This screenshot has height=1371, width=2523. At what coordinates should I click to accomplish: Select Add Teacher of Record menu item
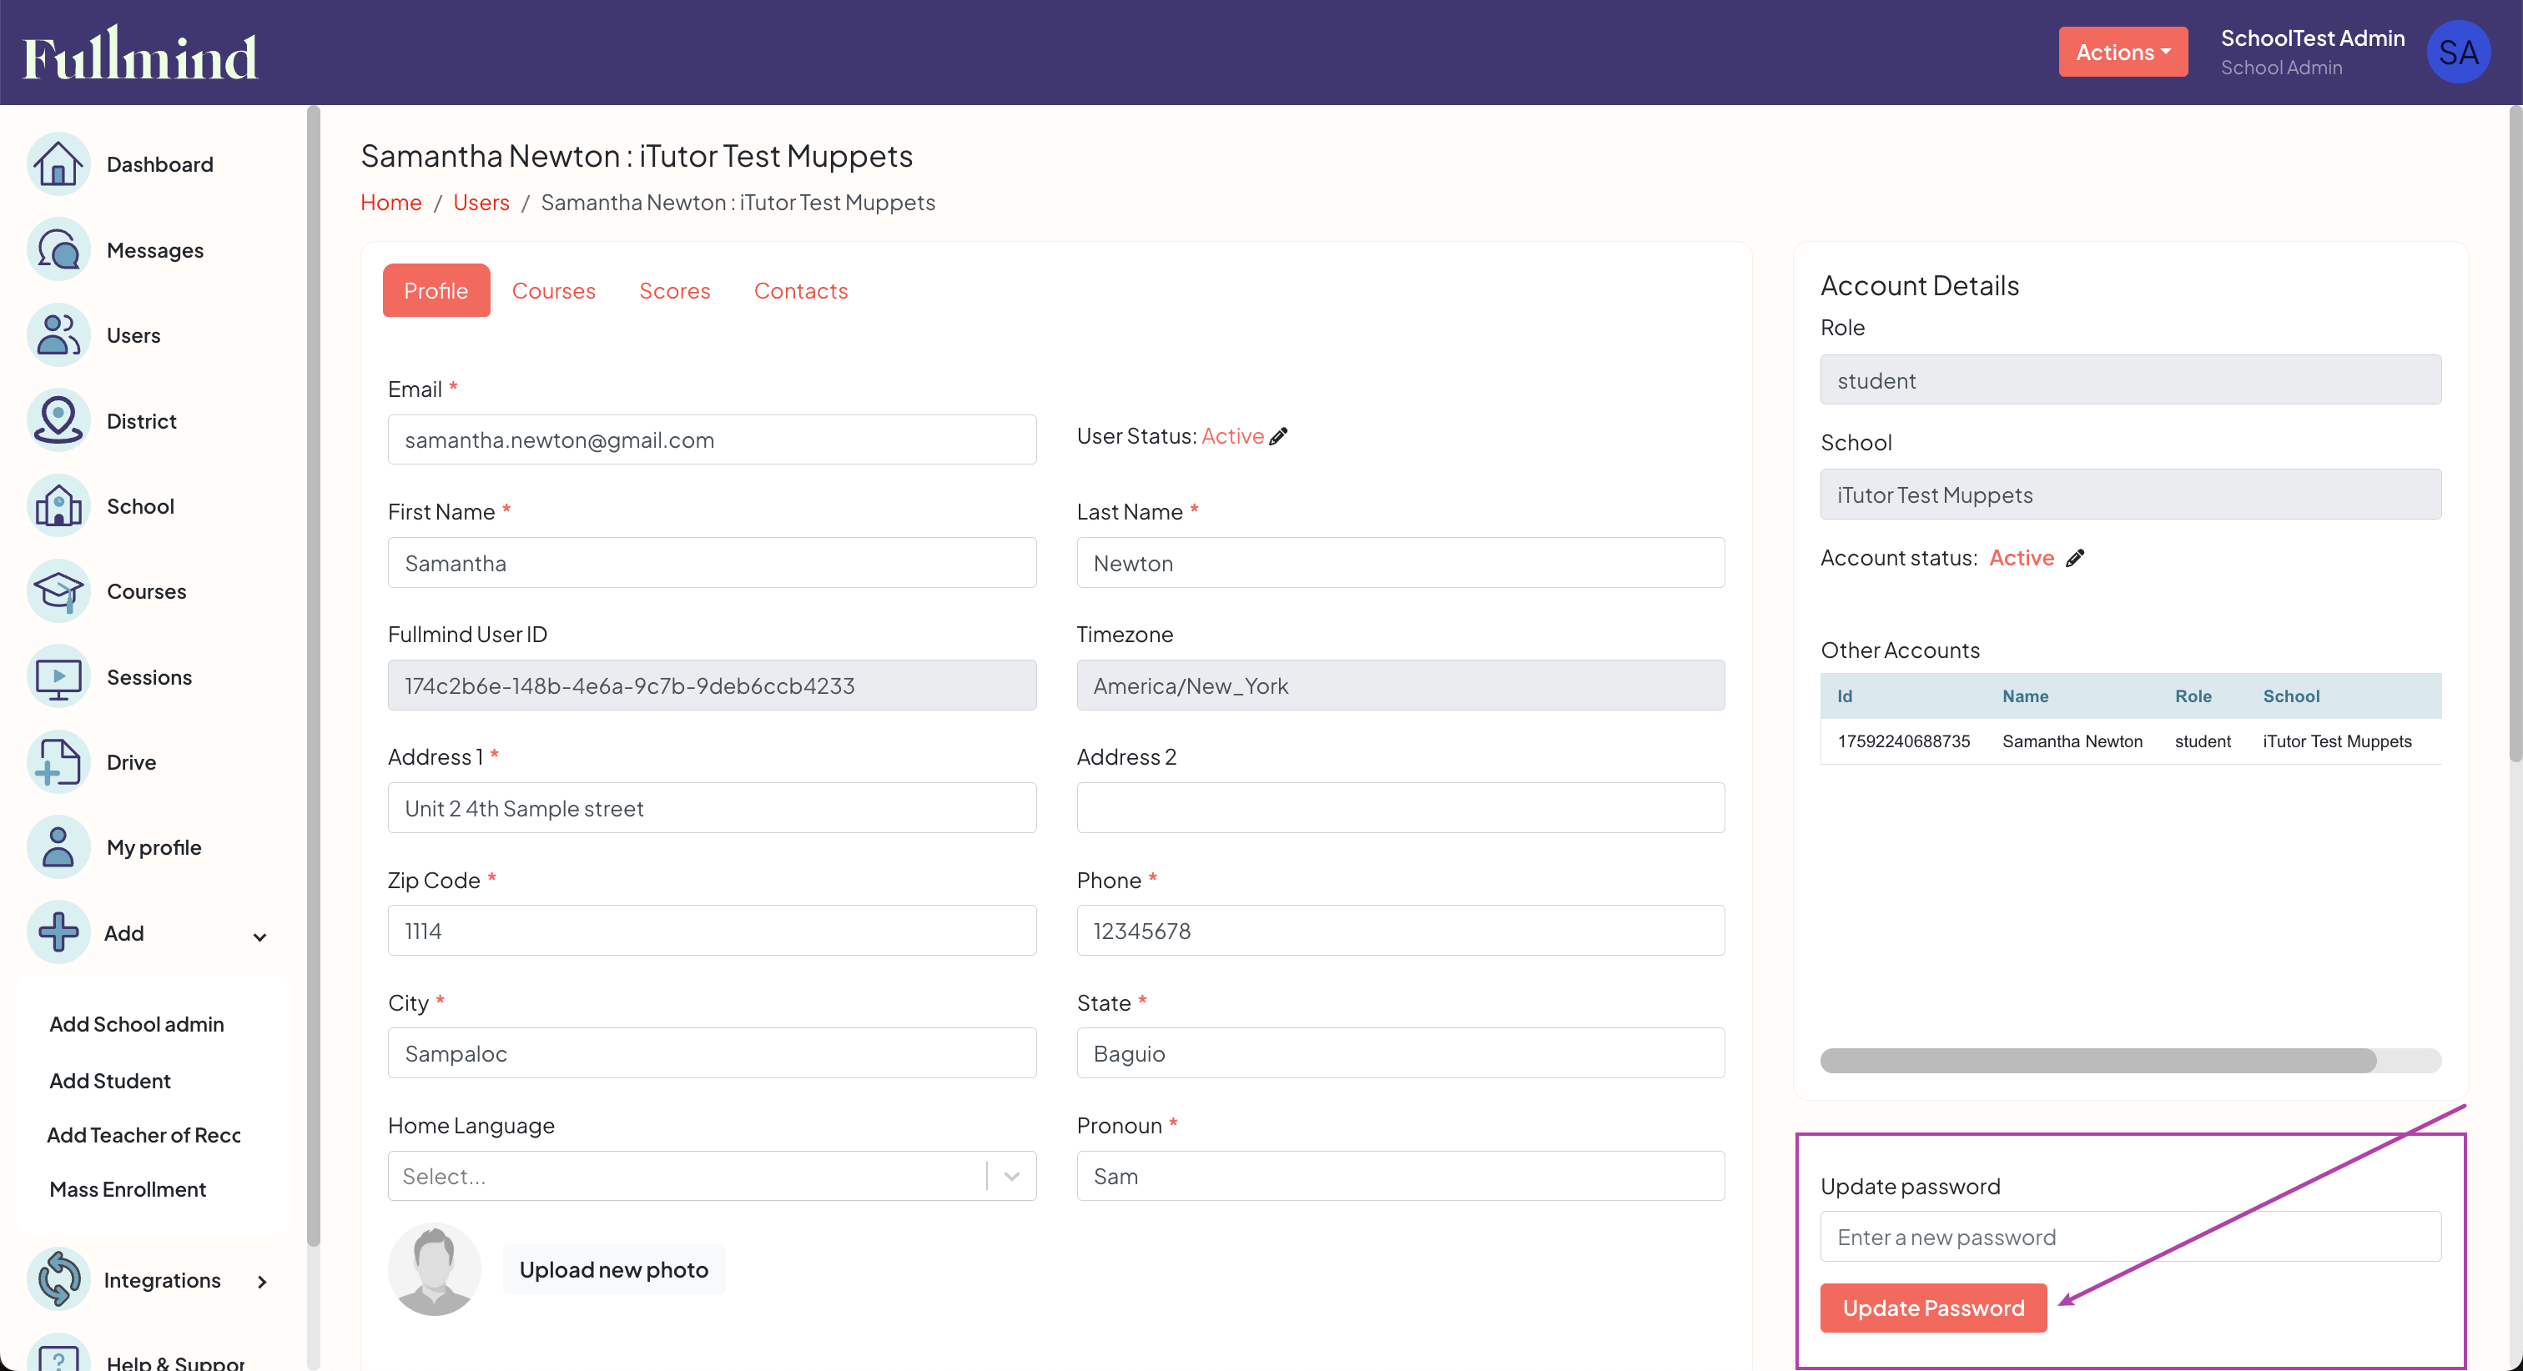144,1135
